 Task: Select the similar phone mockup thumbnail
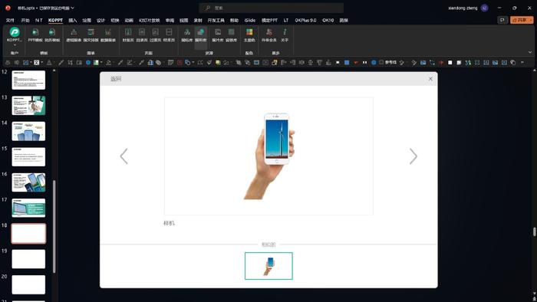click(268, 266)
